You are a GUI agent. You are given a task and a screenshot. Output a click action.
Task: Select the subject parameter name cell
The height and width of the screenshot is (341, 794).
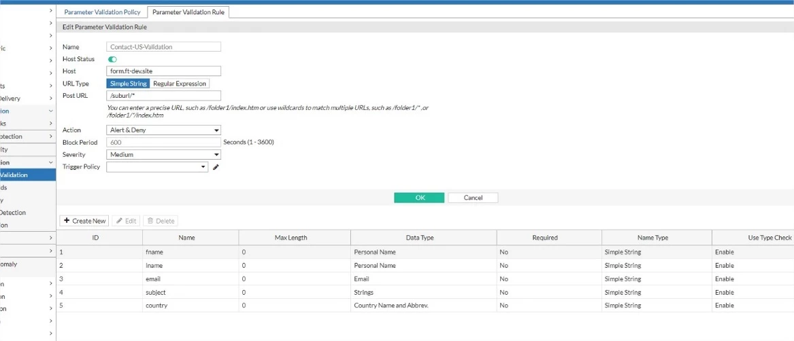pos(191,292)
